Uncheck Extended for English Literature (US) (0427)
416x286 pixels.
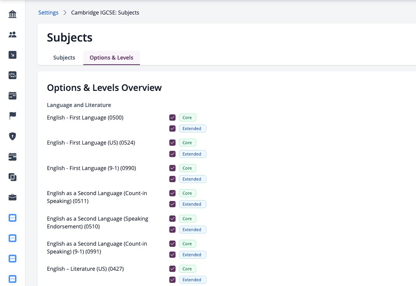coord(172,280)
